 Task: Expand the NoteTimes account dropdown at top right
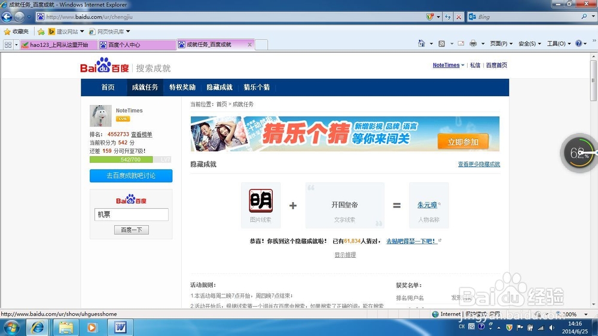tap(463, 65)
